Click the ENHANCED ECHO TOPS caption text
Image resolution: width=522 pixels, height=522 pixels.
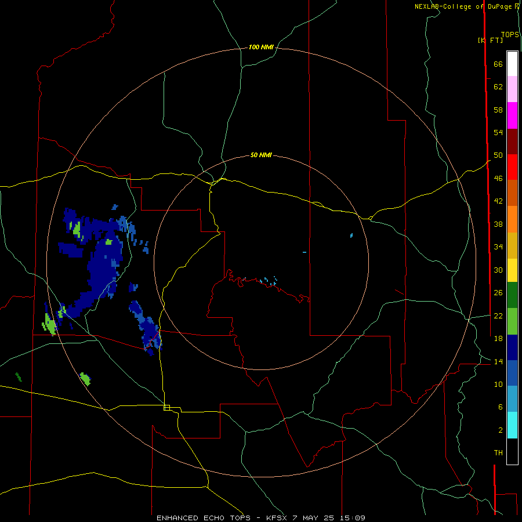click(204, 518)
